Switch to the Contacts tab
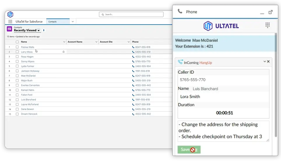 [58, 22]
